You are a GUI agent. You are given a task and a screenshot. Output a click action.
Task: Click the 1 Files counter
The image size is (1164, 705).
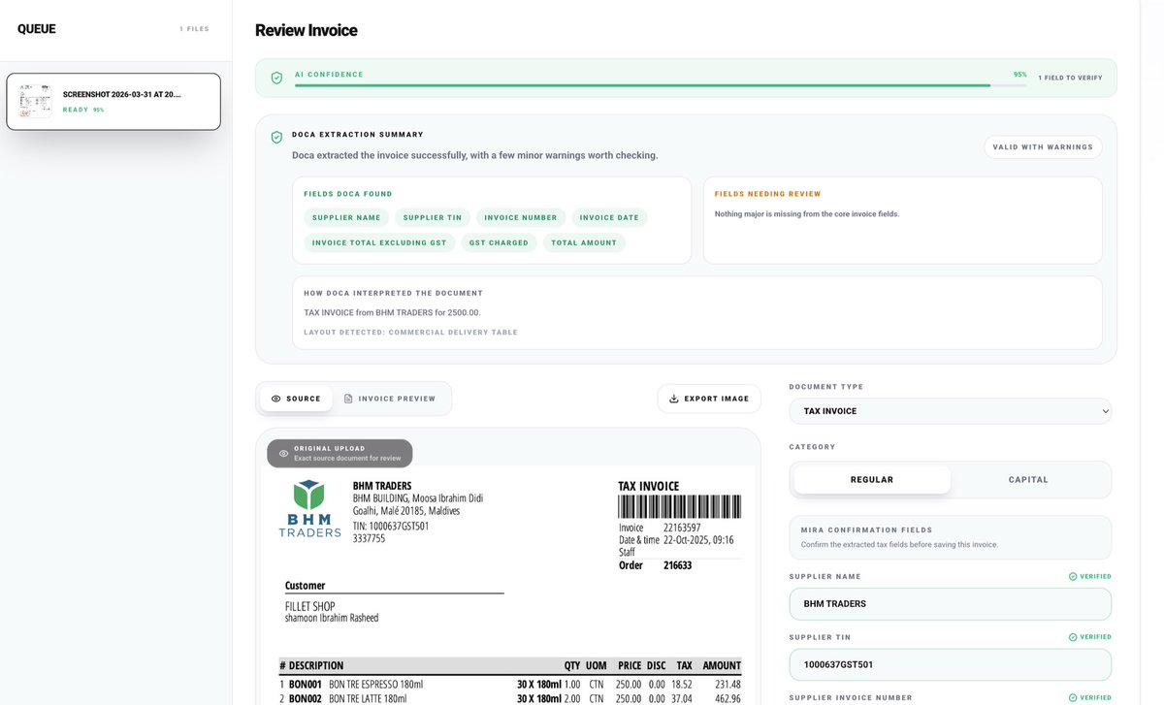(x=194, y=29)
